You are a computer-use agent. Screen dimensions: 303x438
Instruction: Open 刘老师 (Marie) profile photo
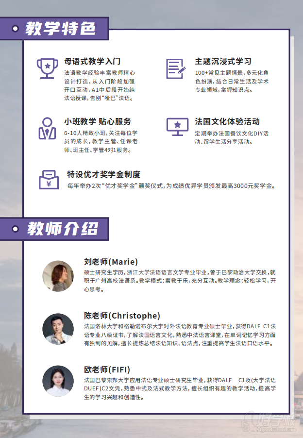pyautogui.click(x=58, y=276)
